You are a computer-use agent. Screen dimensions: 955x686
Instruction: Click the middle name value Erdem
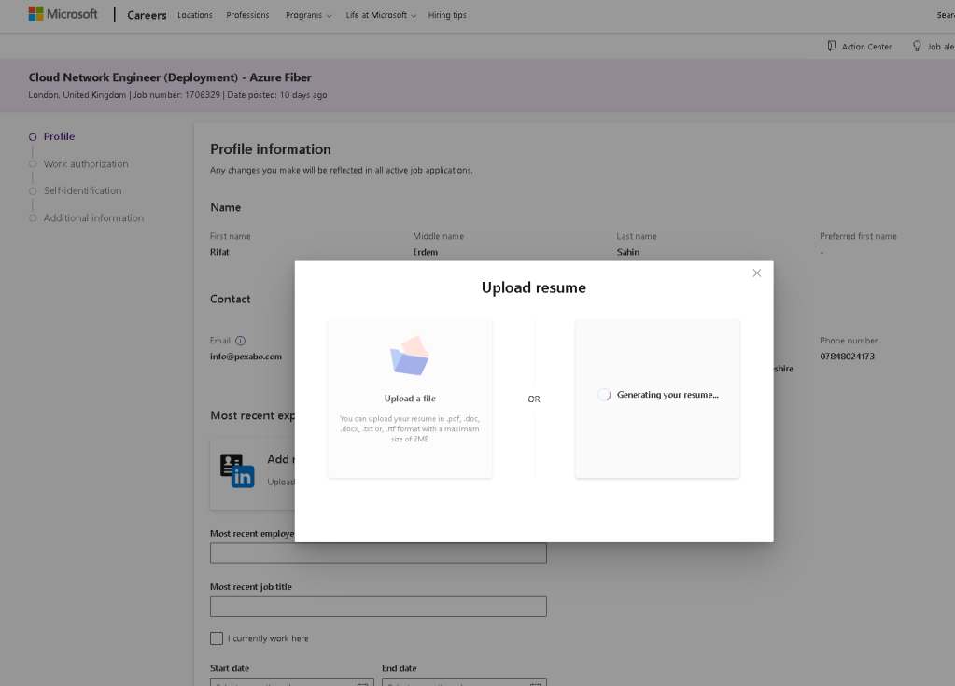tap(425, 253)
